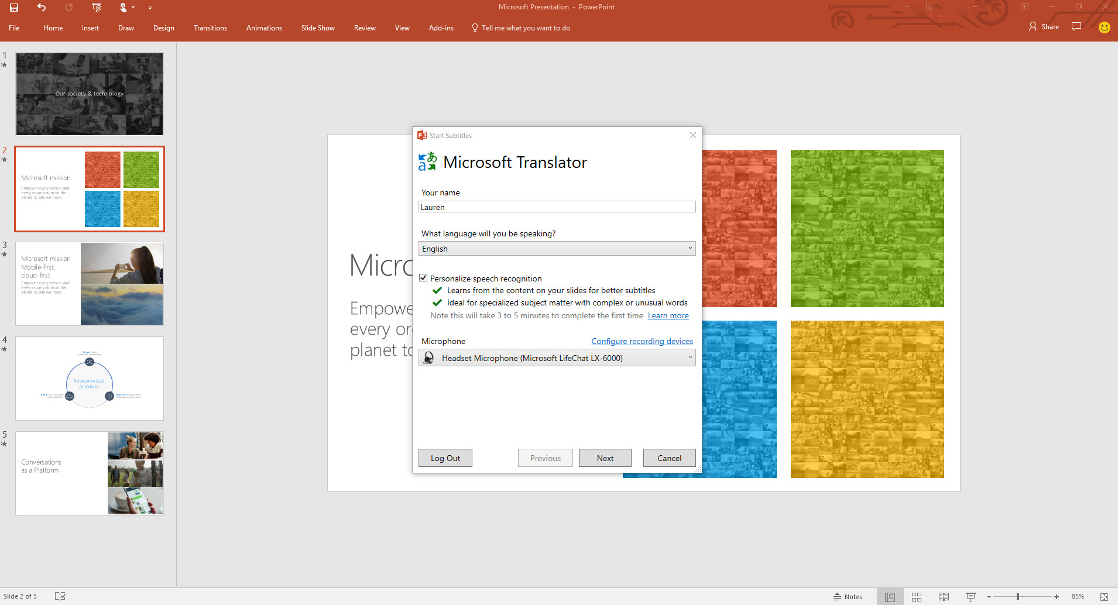Image resolution: width=1118 pixels, height=605 pixels.
Task: Select Normal view toggle in status bar
Action: point(889,596)
